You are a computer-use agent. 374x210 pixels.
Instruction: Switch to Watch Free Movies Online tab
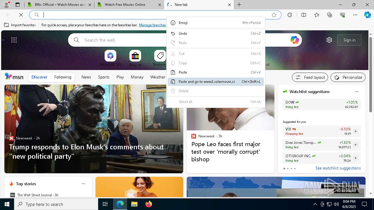(129, 5)
